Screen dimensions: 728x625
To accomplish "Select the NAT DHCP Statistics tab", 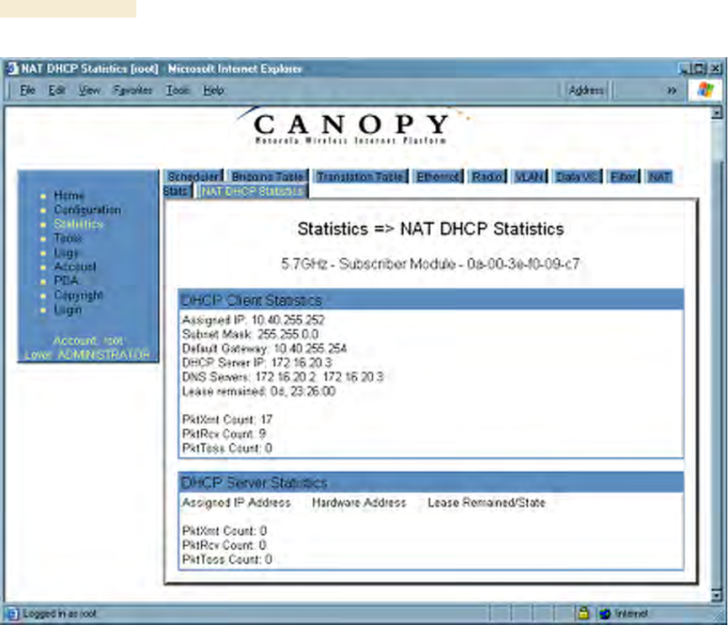I will point(252,191).
